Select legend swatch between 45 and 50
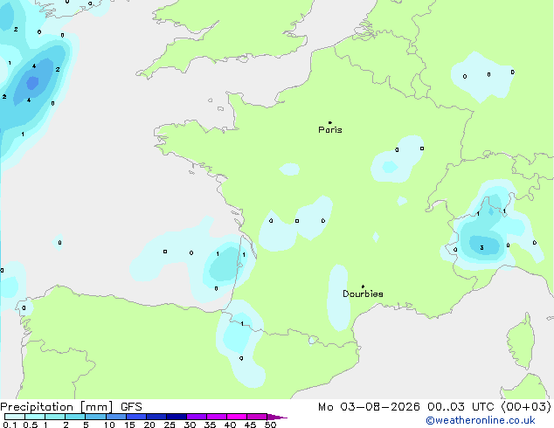 pos(257,417)
